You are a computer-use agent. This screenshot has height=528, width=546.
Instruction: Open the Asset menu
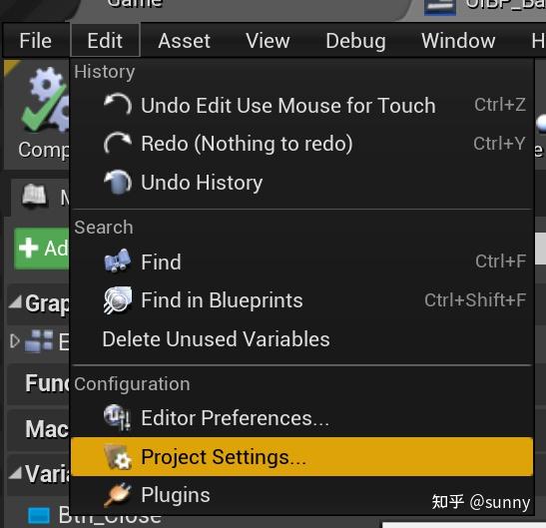pos(185,41)
